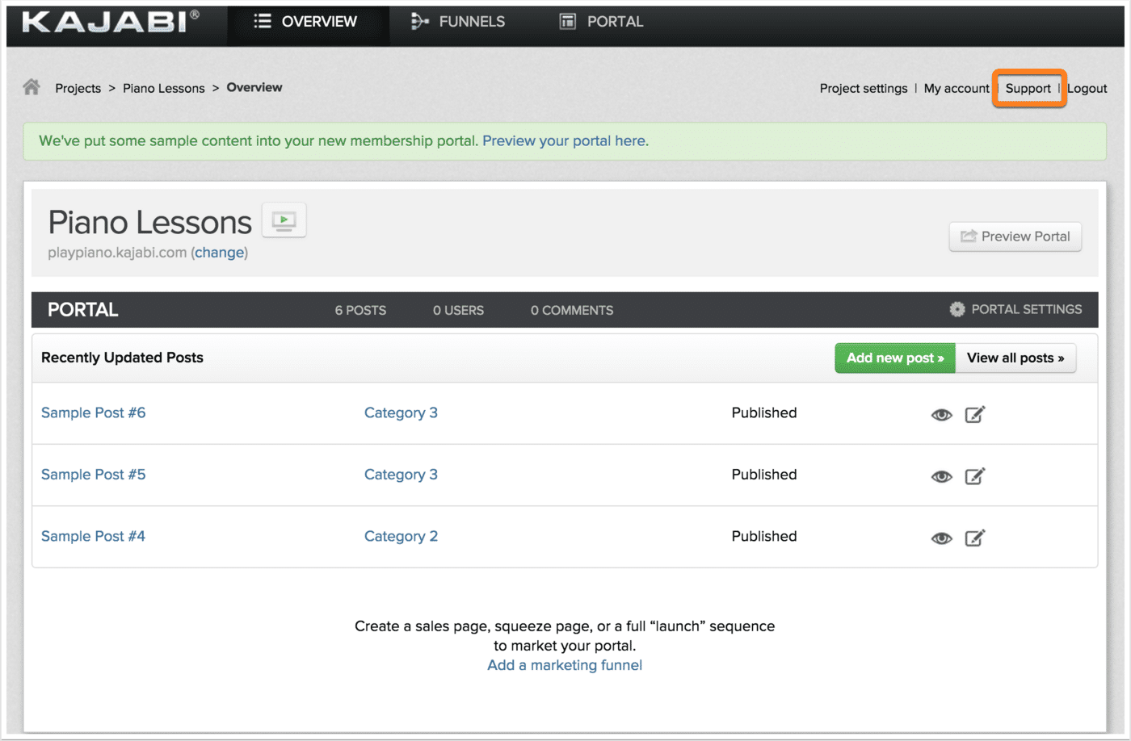Click the Kajabi logo
The width and height of the screenshot is (1131, 741).
point(111,22)
